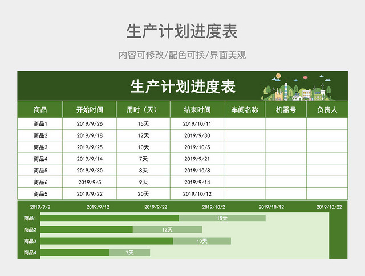Click subtitle 内容可修改/配色可换/界面美观
This screenshot has height=276, width=365.
click(182, 55)
